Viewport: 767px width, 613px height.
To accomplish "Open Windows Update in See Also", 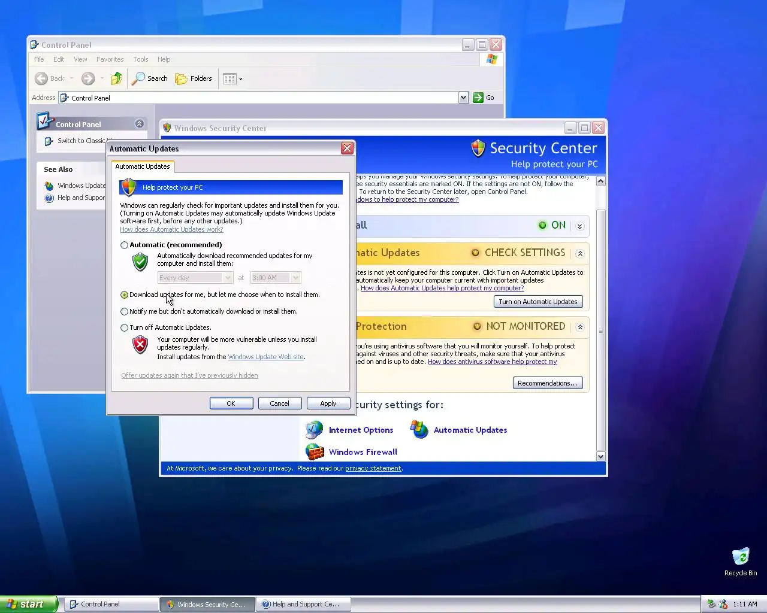I will [x=81, y=186].
